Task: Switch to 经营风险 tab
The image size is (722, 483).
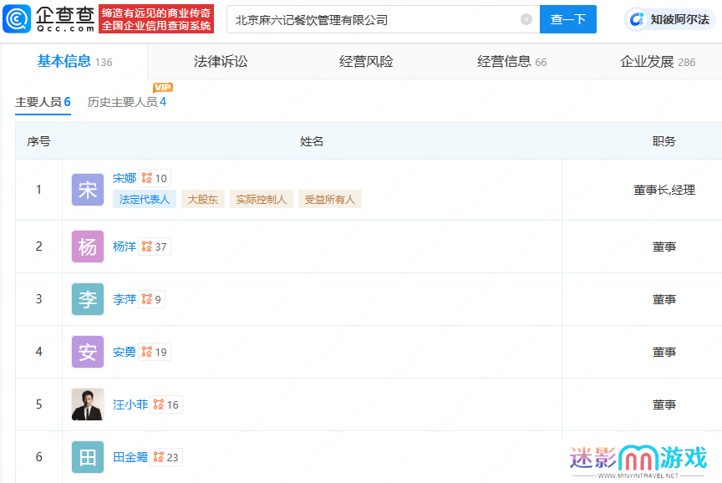Action: pyautogui.click(x=366, y=61)
